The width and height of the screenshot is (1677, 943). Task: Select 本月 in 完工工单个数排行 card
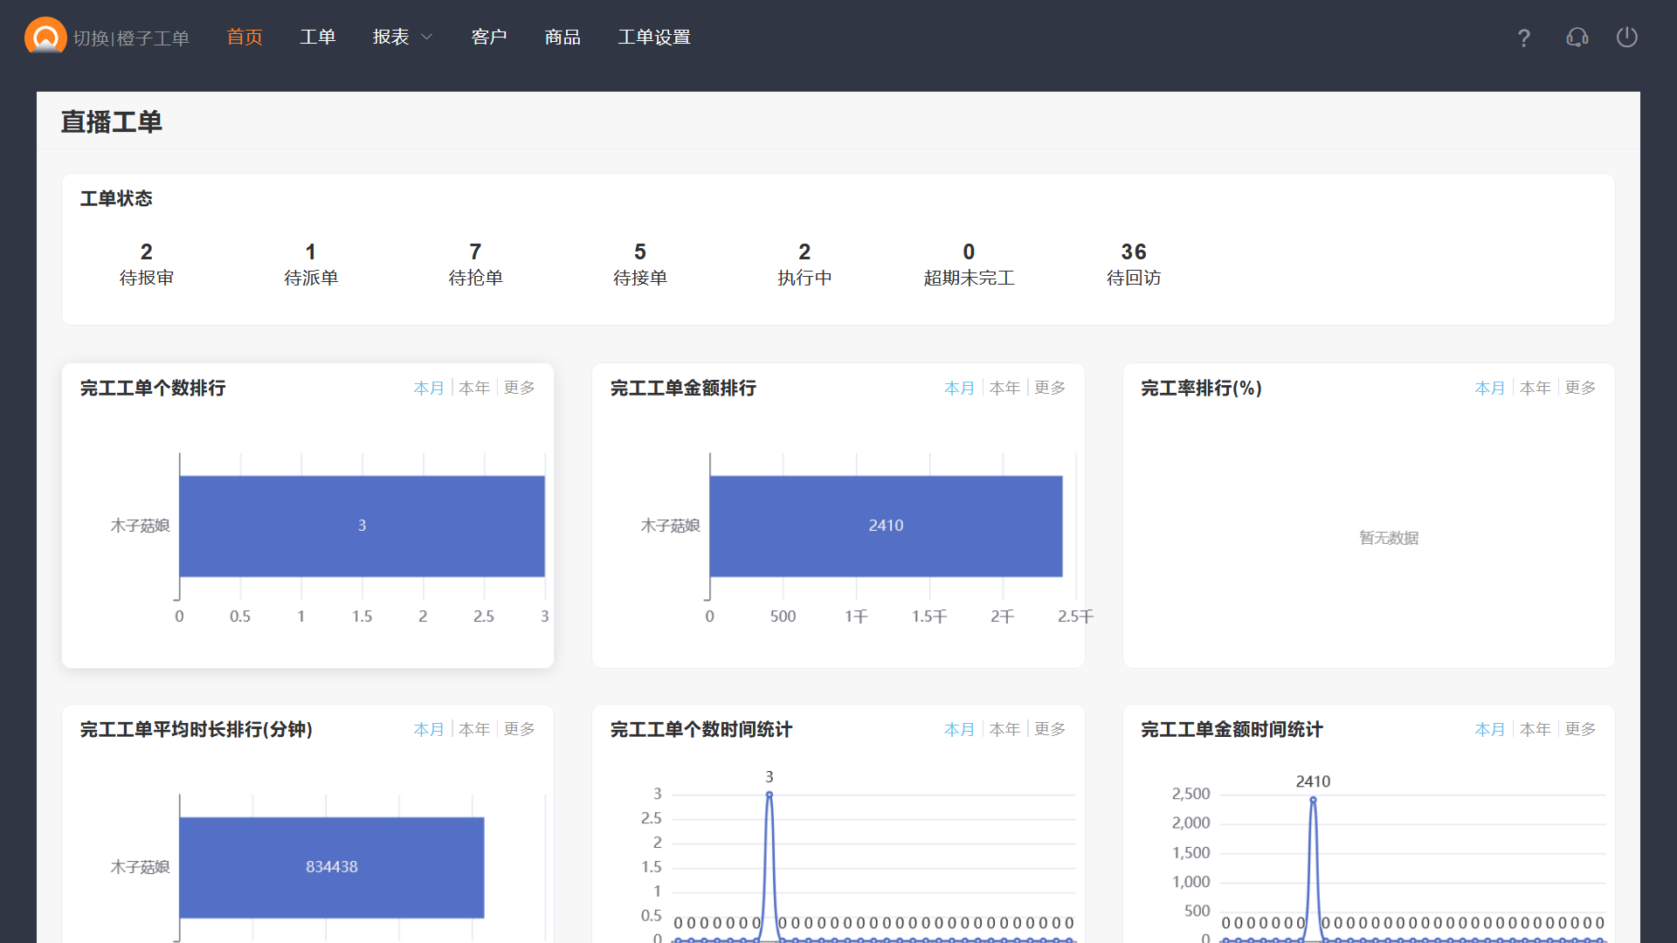click(429, 388)
